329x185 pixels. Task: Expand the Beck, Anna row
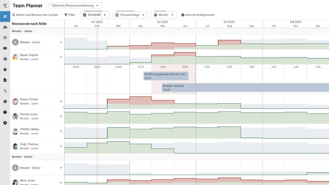click(61, 182)
